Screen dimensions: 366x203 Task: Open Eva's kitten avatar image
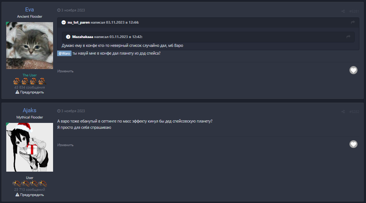pos(29,45)
